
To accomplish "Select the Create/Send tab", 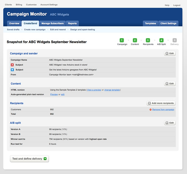I will coord(30,23).
